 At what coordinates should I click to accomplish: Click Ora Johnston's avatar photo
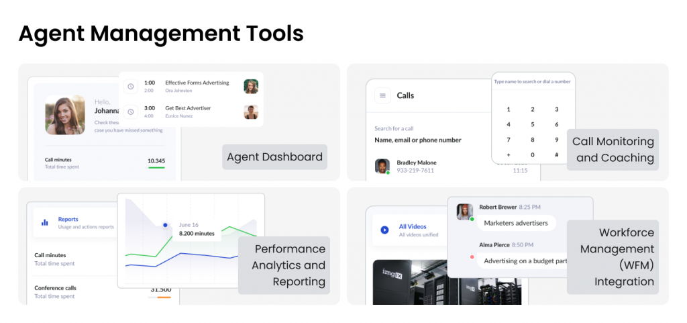251,87
